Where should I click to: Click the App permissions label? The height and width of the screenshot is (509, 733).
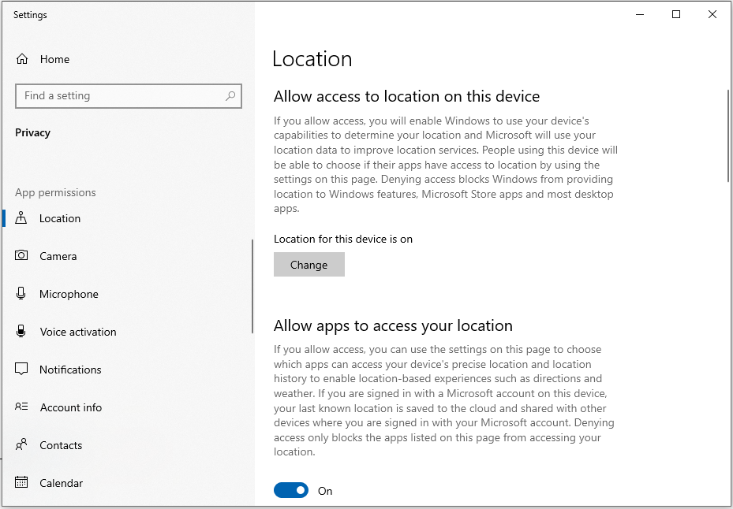pyautogui.click(x=55, y=192)
